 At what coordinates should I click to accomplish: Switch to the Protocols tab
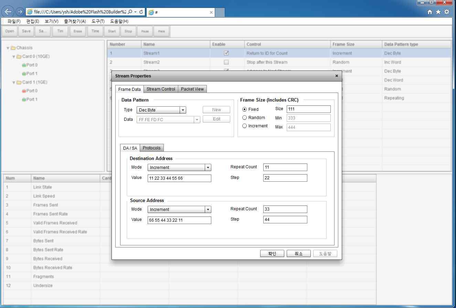coord(152,148)
